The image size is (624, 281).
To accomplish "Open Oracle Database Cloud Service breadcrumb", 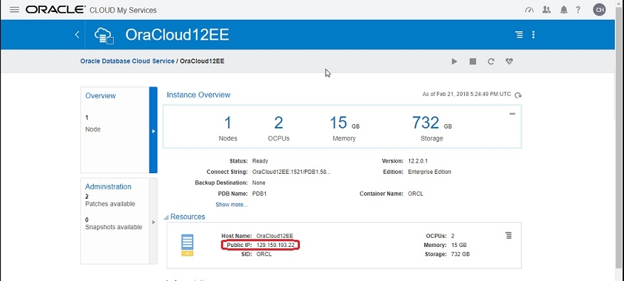I will click(x=127, y=61).
